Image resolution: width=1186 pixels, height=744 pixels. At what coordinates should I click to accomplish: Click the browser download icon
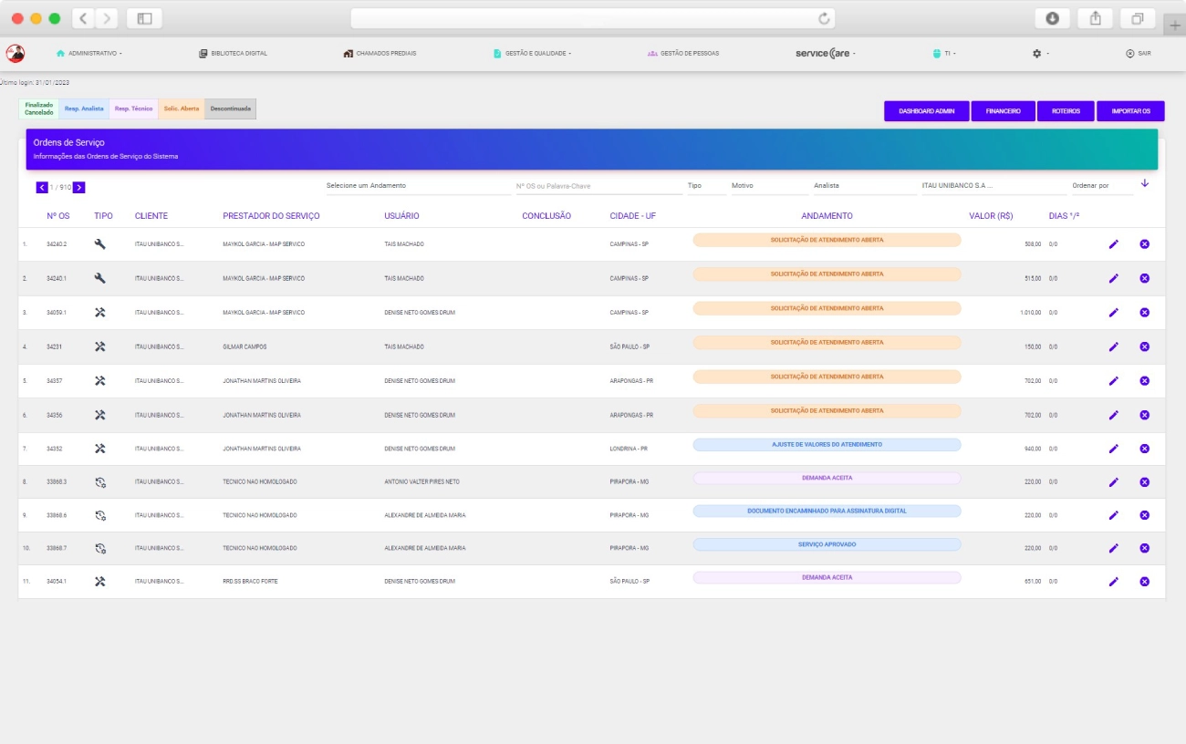pyautogui.click(x=1052, y=18)
